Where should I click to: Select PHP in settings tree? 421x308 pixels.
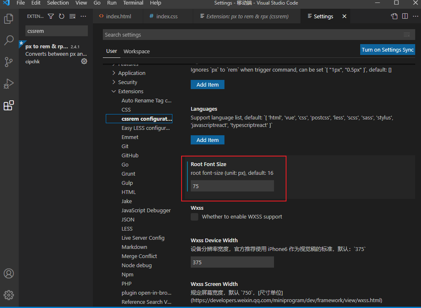127,283
